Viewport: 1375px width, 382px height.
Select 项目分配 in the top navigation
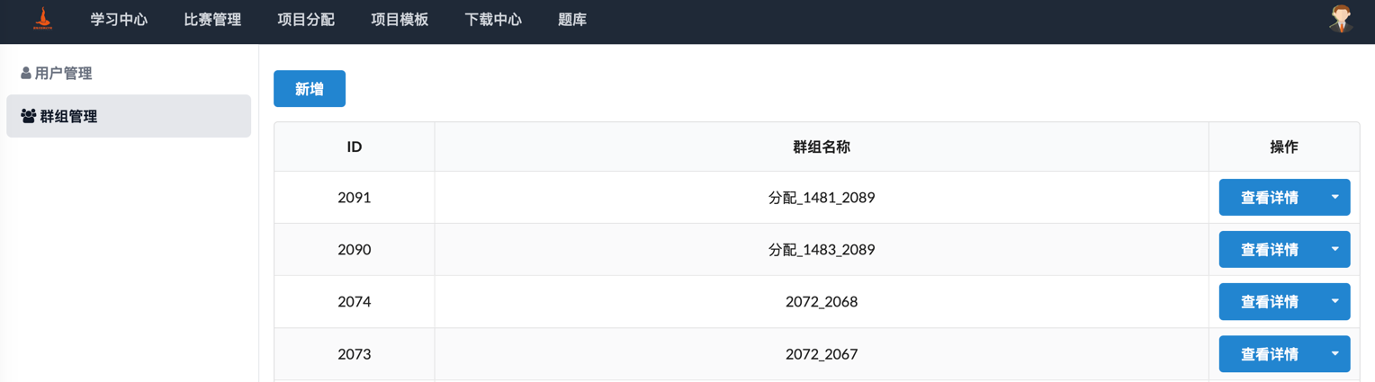306,20
